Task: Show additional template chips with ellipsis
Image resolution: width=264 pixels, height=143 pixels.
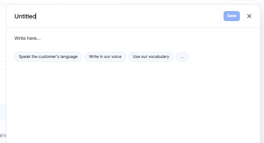Action: tap(182, 57)
